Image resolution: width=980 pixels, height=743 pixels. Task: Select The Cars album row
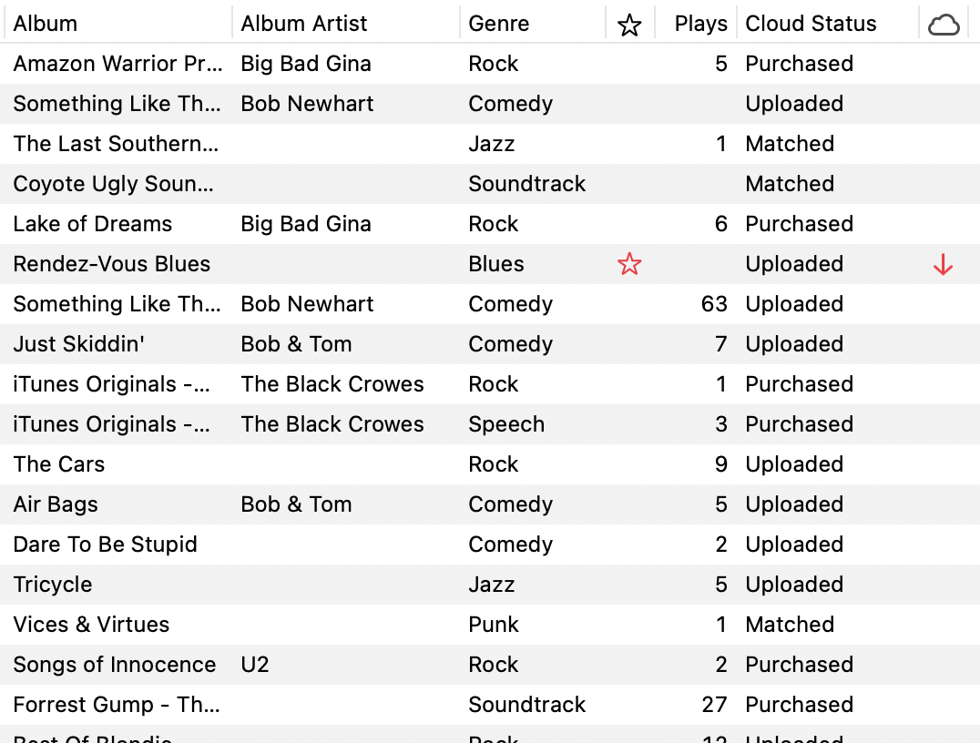pyautogui.click(x=490, y=464)
